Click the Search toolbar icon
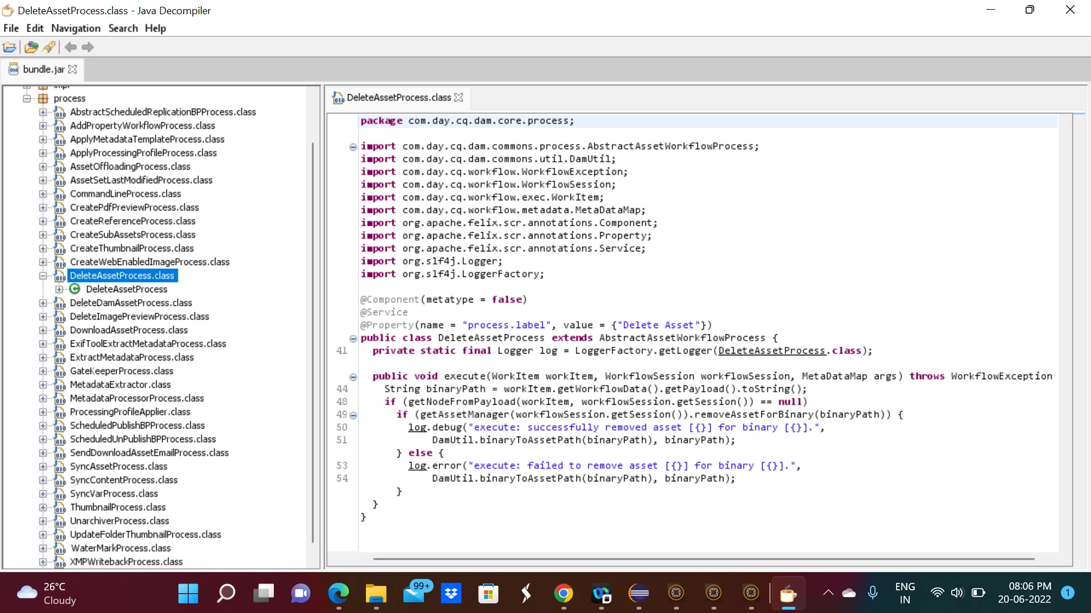Viewport: 1091px width, 613px height. click(x=49, y=47)
